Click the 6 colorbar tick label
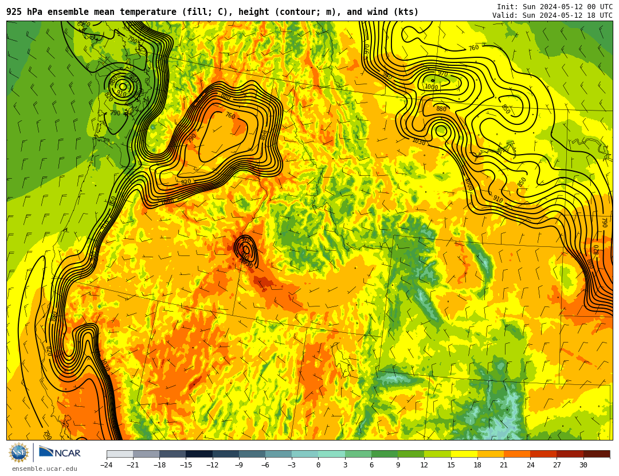Viewport: 619px width, 476px height. pyautogui.click(x=371, y=465)
